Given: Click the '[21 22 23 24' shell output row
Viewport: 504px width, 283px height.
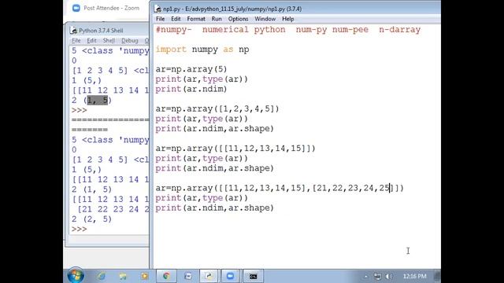Looking at the screenshot, I should click(113, 209).
